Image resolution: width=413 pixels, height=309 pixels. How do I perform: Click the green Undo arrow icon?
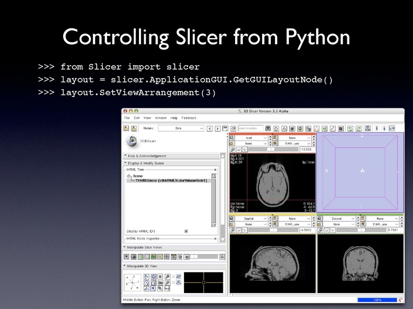(x=350, y=128)
